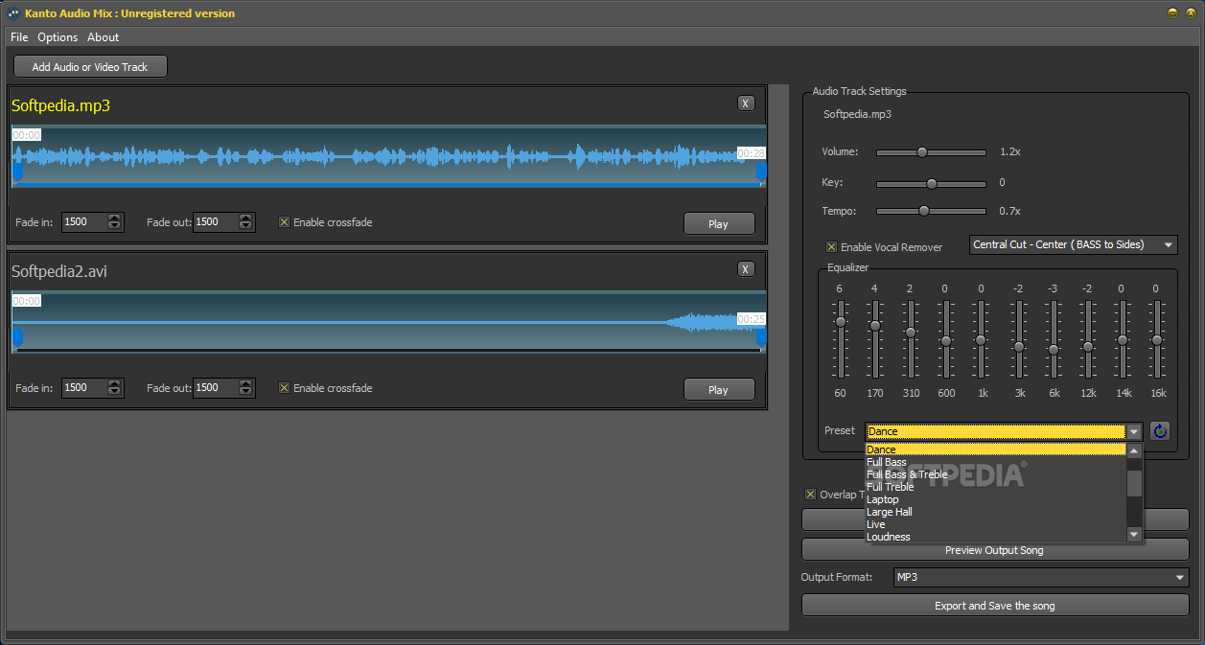This screenshot has width=1205, height=645.
Task: Open the vocal remover mode dropdown
Action: 1074,244
